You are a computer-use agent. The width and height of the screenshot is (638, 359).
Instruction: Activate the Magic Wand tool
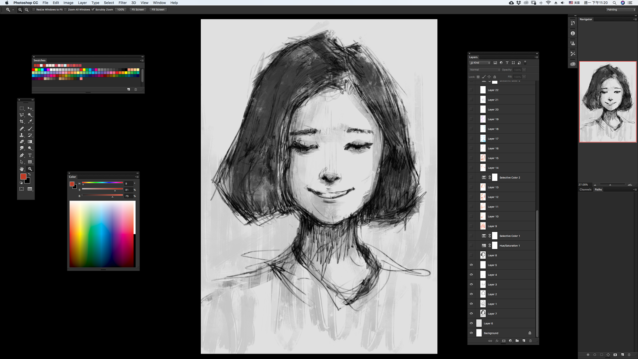(30, 115)
